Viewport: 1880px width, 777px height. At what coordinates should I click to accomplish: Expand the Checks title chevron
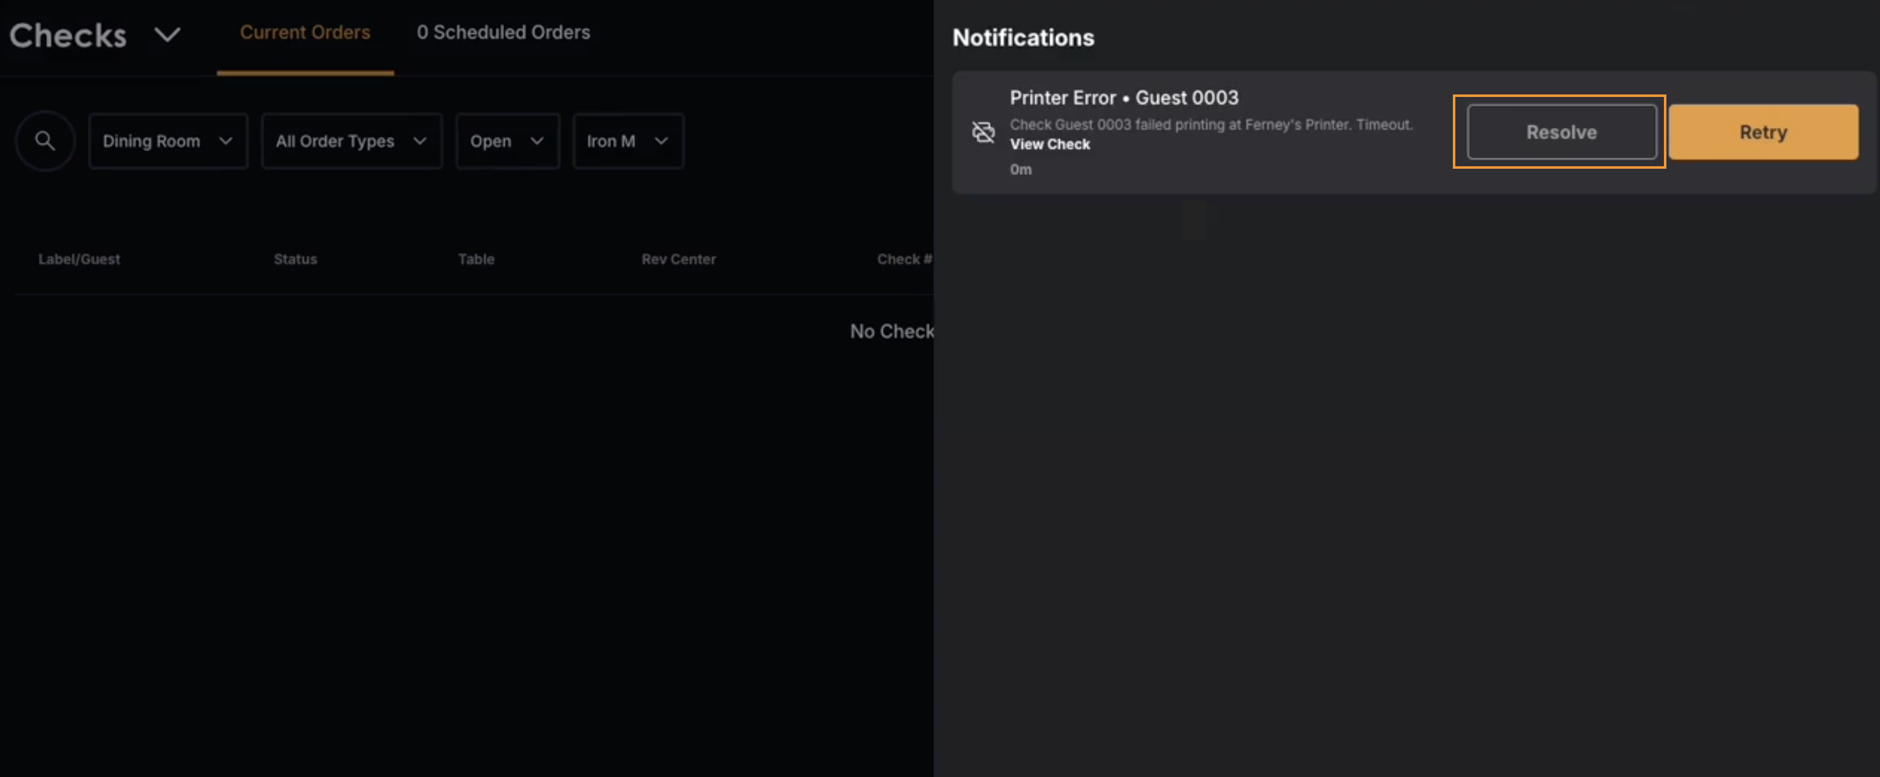click(168, 34)
